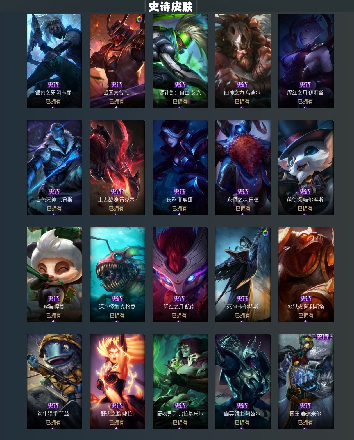Choose the 白色死神 韦鲁斯 skin artwork

coord(55,168)
